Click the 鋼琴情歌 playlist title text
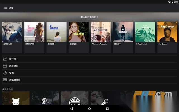Viewport: 179px width, 112px height. [x=74, y=44]
